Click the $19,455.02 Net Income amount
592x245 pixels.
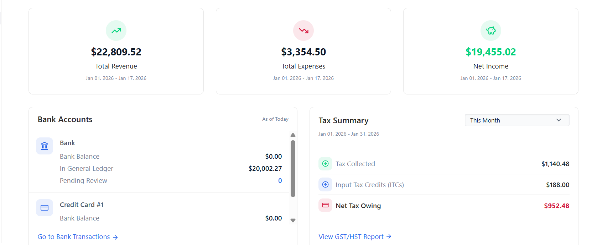[x=491, y=52]
